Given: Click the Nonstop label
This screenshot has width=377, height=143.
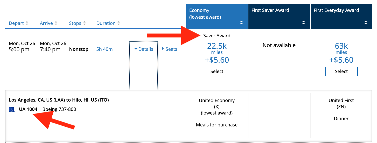Looking at the screenshot, I should [79, 49].
